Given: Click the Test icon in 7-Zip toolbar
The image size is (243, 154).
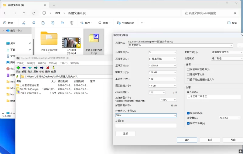Looking at the screenshot, I should pos(30,68).
